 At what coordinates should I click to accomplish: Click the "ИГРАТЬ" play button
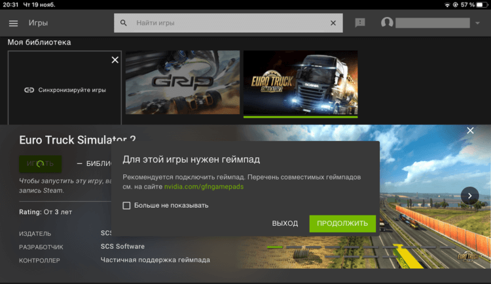(40, 164)
